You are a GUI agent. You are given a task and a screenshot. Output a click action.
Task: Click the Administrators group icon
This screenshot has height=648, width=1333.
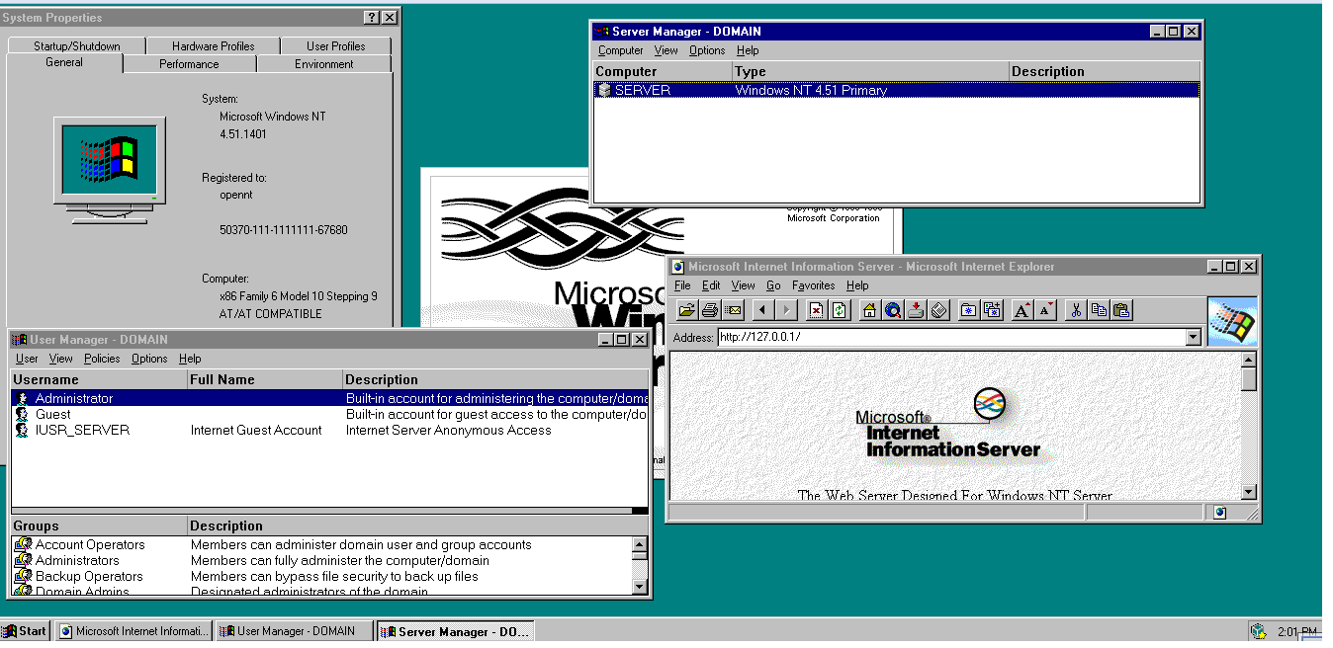pyautogui.click(x=23, y=561)
